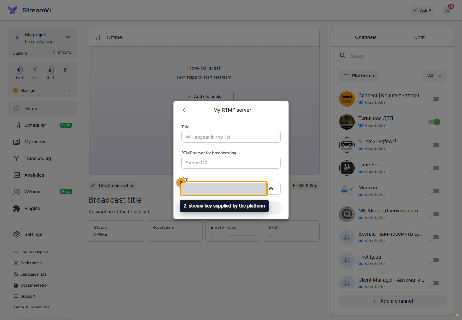Open the Platforms filter
Screen dimensions: 462x320
(x=359, y=76)
